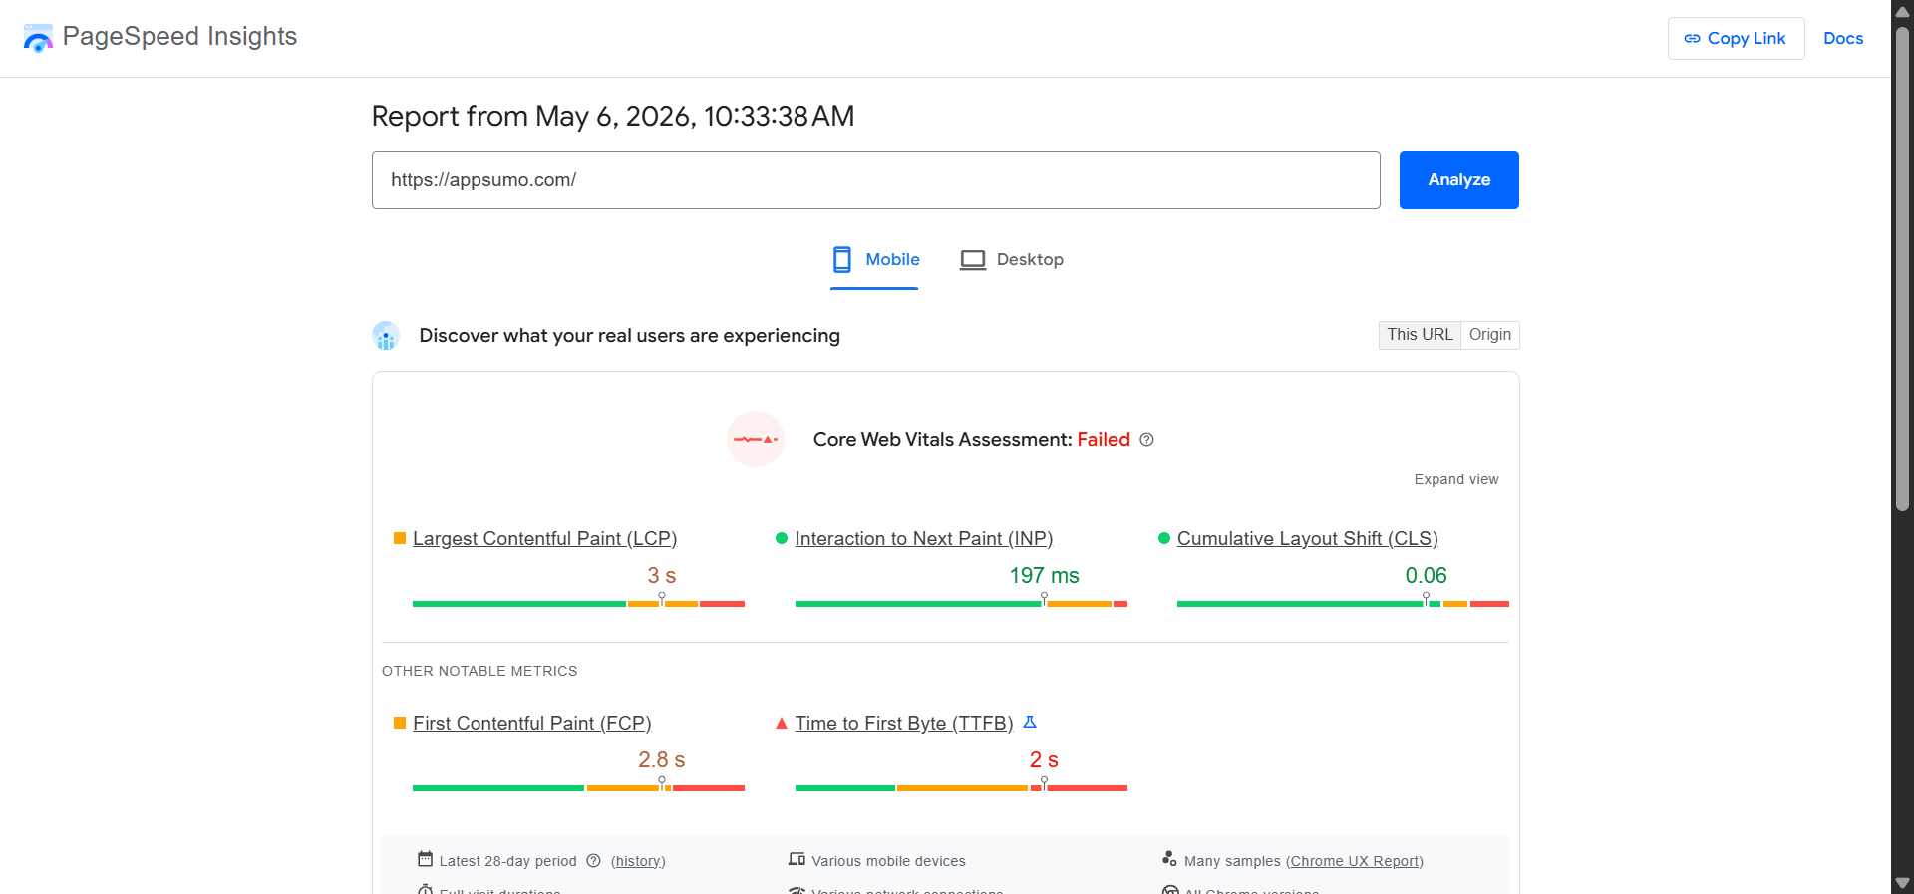1914x894 pixels.
Task: Click the TTFB distribution bar
Action: [961, 788]
